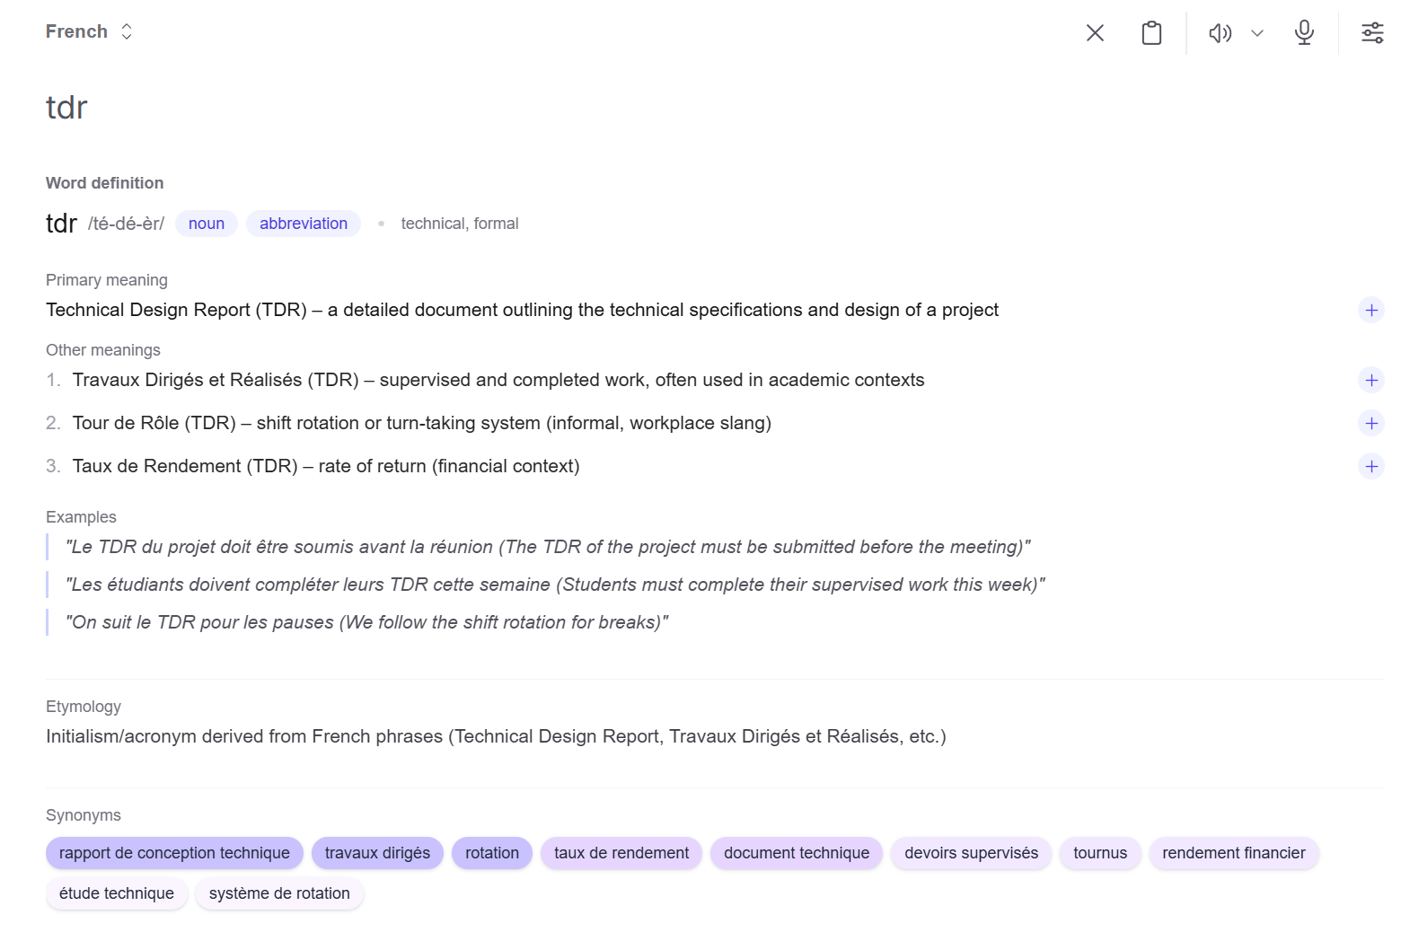Open synonym système de rotation

pos(279,893)
